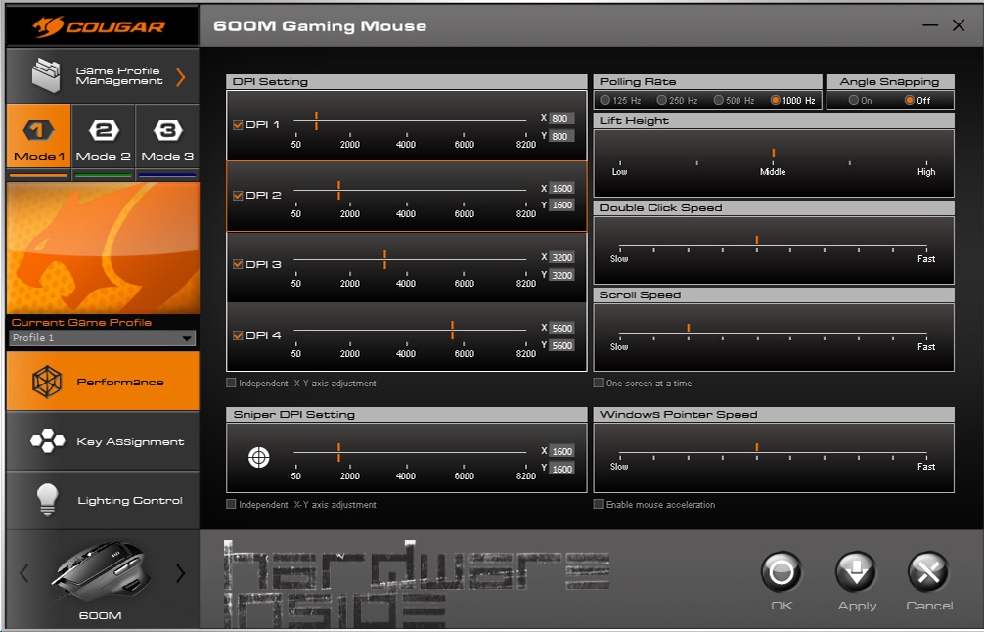Viewport: 984px width, 632px height.
Task: Click the DPI 1 slider handle
Action: pos(316,120)
